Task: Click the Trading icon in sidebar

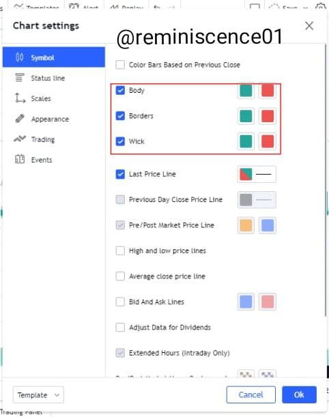Action: 20,139
